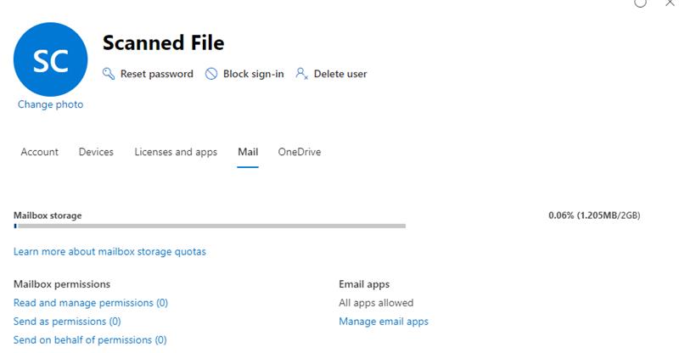Select the Mail tab
Screen dimensions: 679x353
pos(248,152)
